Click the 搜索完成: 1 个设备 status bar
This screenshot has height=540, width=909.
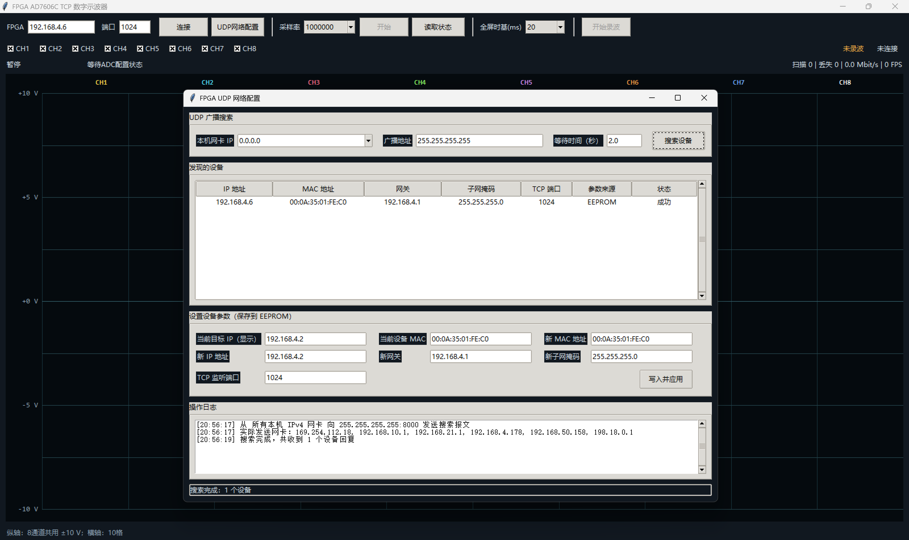450,490
